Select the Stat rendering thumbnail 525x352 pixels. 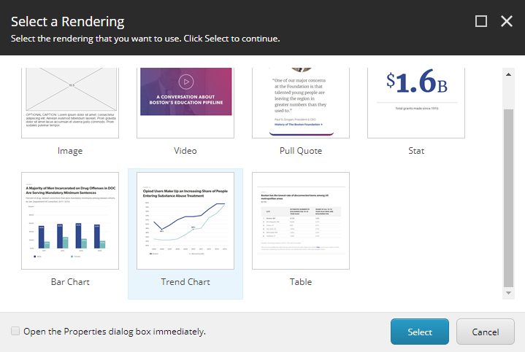(416, 102)
